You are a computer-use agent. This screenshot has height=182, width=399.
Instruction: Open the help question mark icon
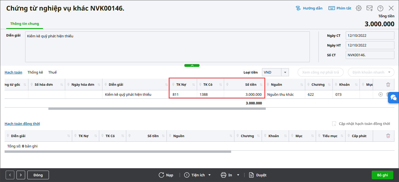380,8
